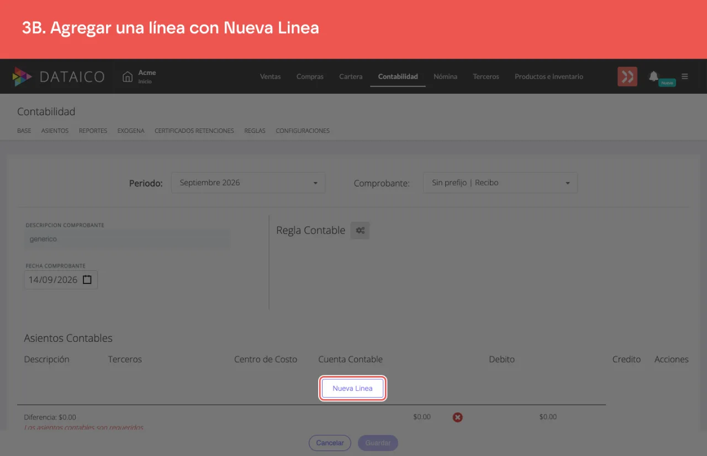707x456 pixels.
Task: Open the Comprobante dropdown
Action: pyautogui.click(x=500, y=183)
